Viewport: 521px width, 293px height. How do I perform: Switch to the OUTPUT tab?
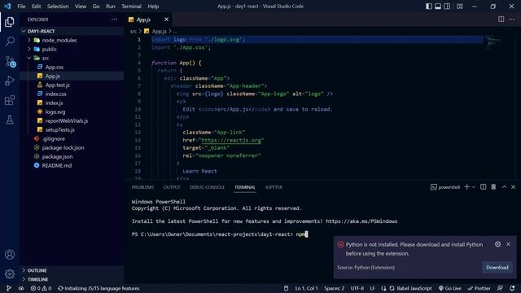point(172,187)
